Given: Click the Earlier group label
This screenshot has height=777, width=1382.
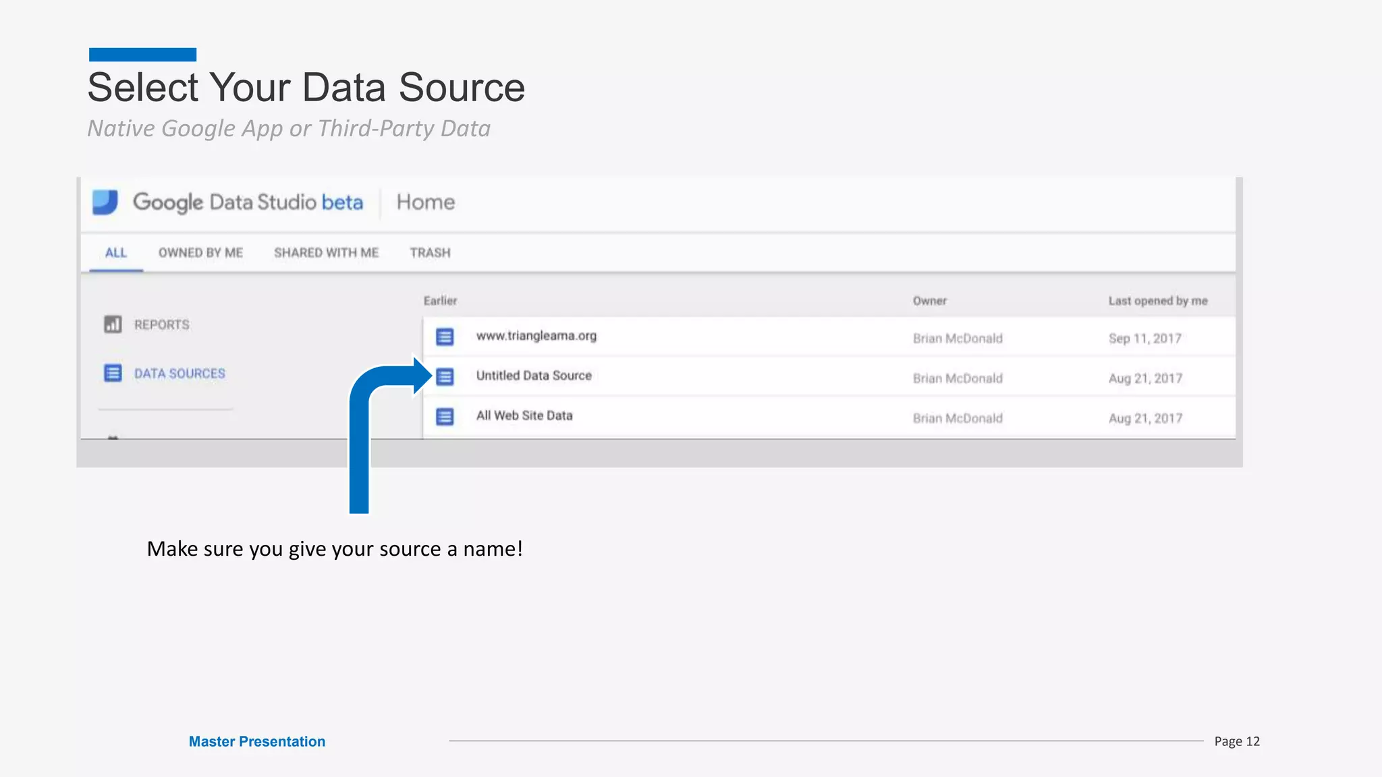Looking at the screenshot, I should click(x=440, y=301).
